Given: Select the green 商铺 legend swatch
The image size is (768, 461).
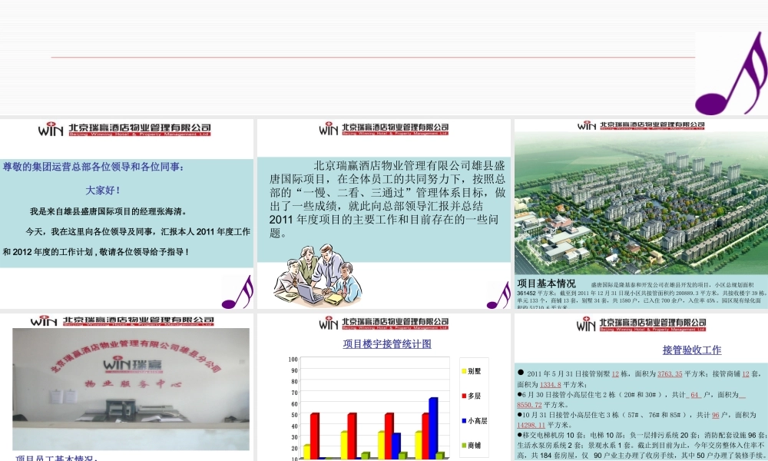Looking at the screenshot, I should click(x=464, y=446).
